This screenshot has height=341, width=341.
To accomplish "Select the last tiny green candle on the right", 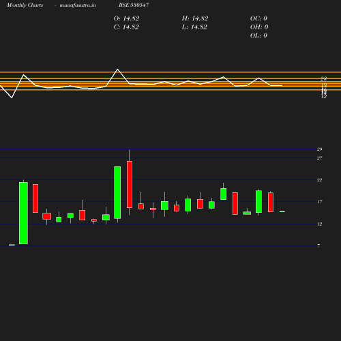I will click(x=282, y=211).
